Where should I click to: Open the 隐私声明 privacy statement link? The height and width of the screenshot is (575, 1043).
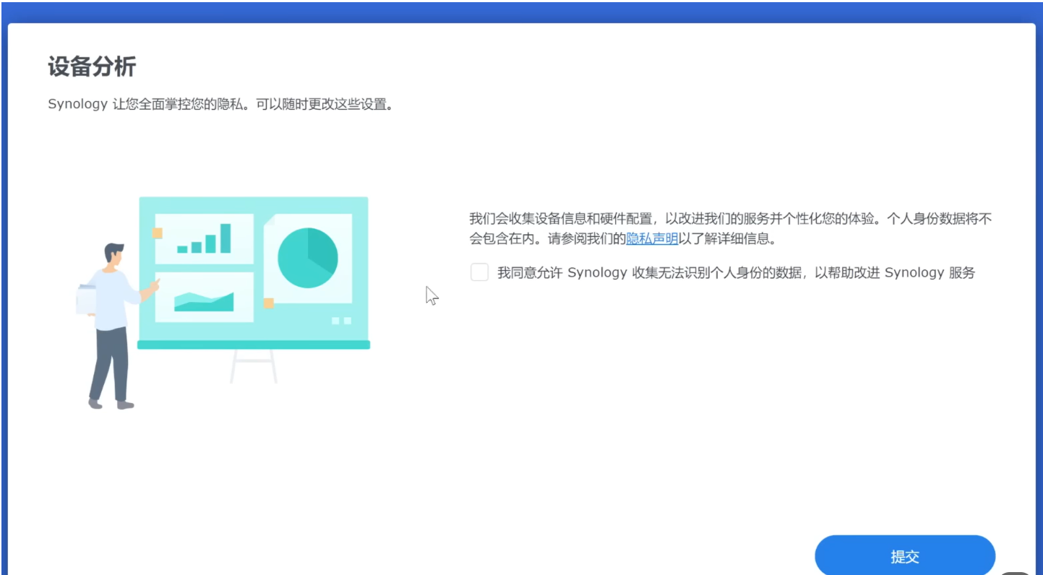tap(651, 238)
